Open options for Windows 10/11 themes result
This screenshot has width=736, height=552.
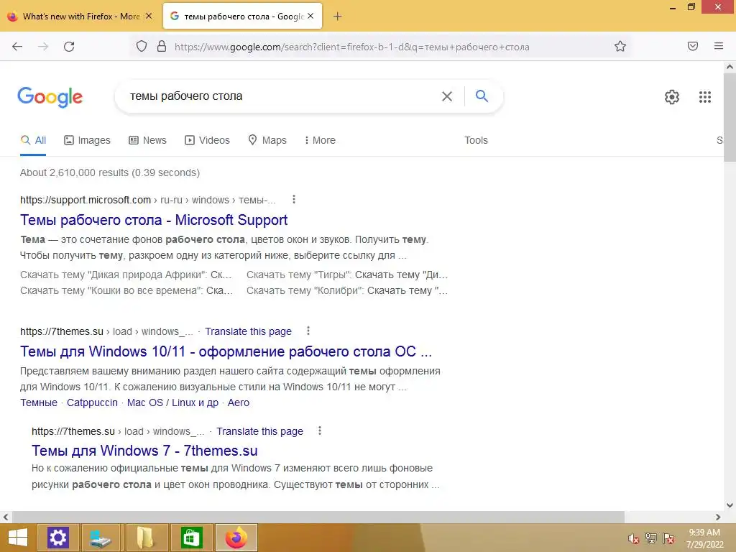[x=308, y=331]
